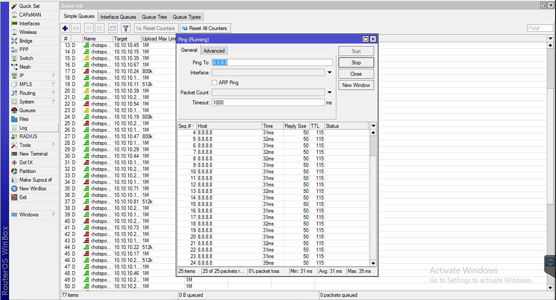Switch to the Simple Queues tab
This screenshot has width=556, height=300.
pos(79,17)
